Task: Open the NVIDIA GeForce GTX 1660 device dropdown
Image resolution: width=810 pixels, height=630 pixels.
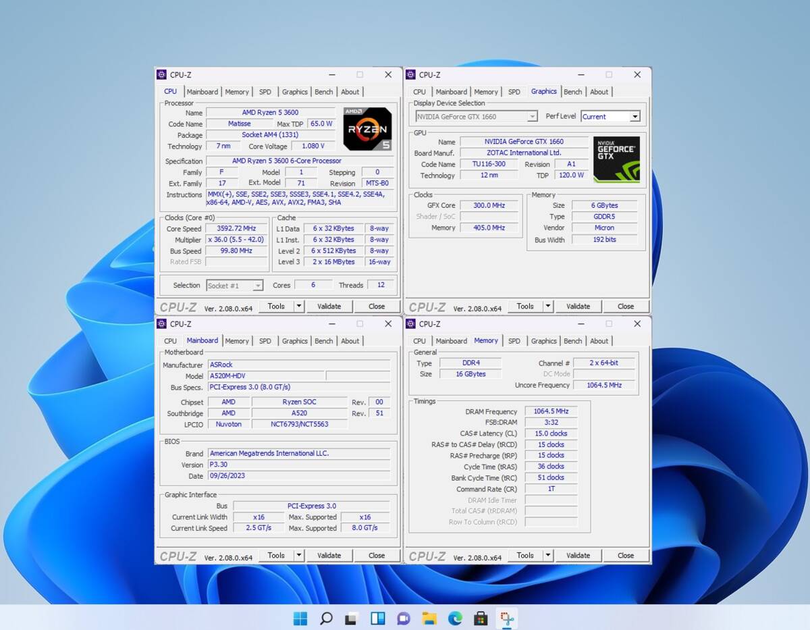Action: 532,117
